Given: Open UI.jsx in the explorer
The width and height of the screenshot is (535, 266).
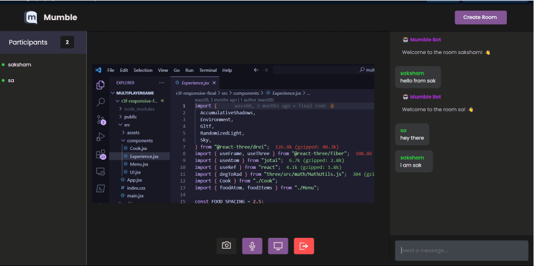Looking at the screenshot, I should (136, 172).
